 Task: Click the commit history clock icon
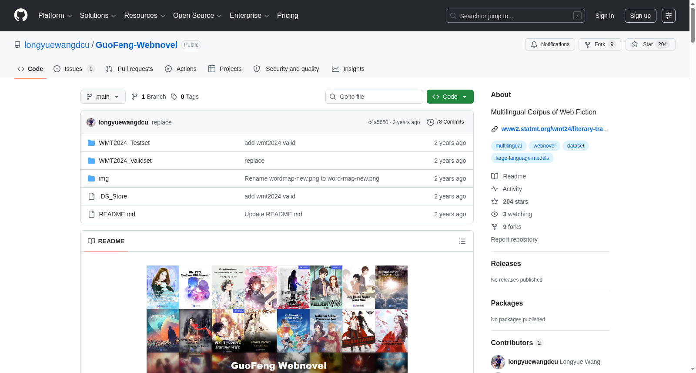431,122
